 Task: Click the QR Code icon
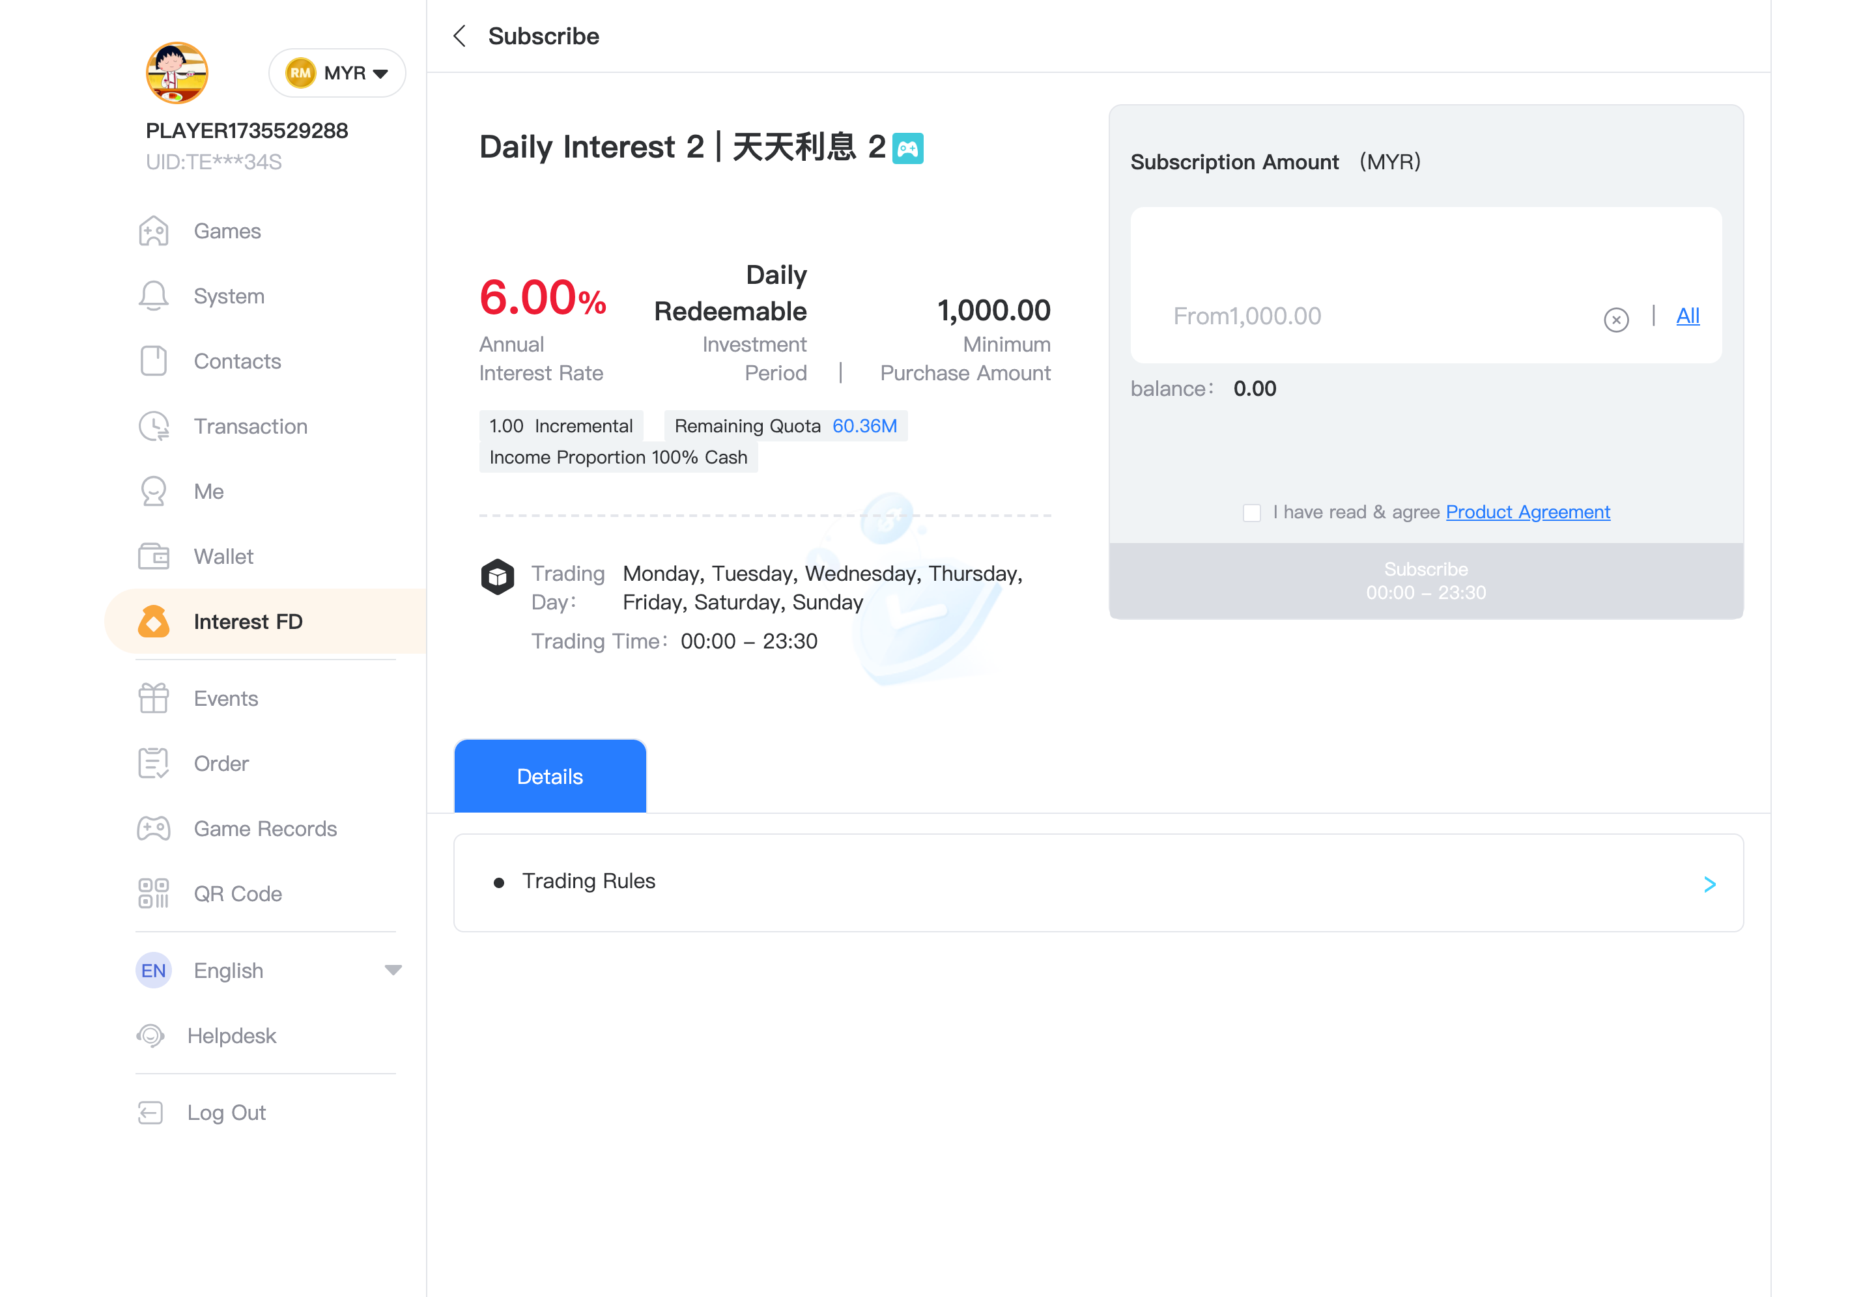click(x=154, y=893)
